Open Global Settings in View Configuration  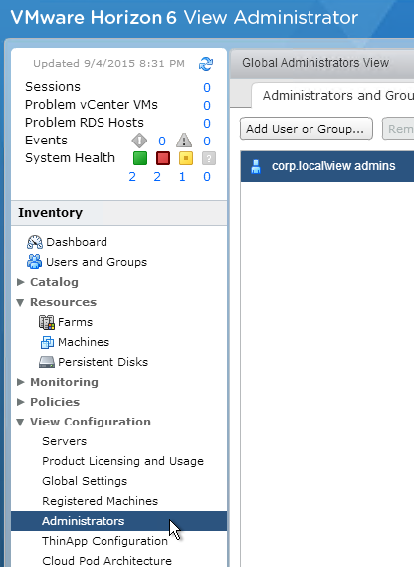tap(85, 481)
